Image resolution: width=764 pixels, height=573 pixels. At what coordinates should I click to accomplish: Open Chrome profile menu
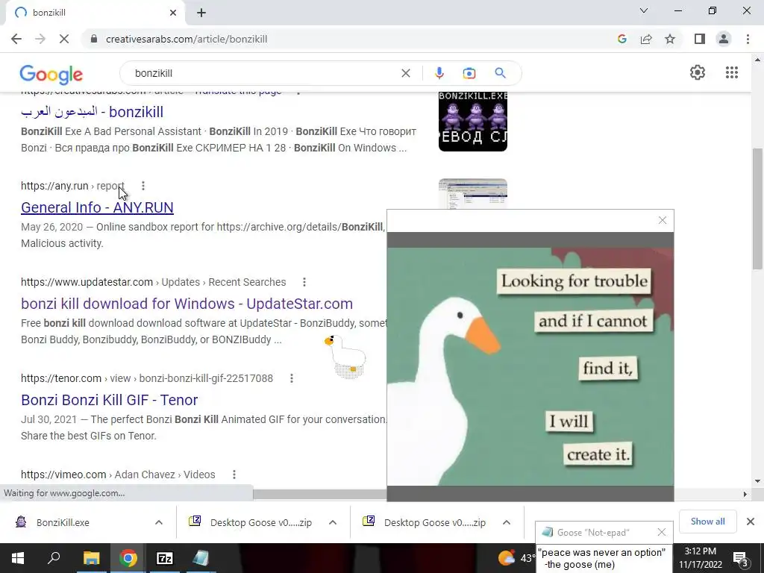[x=724, y=39]
